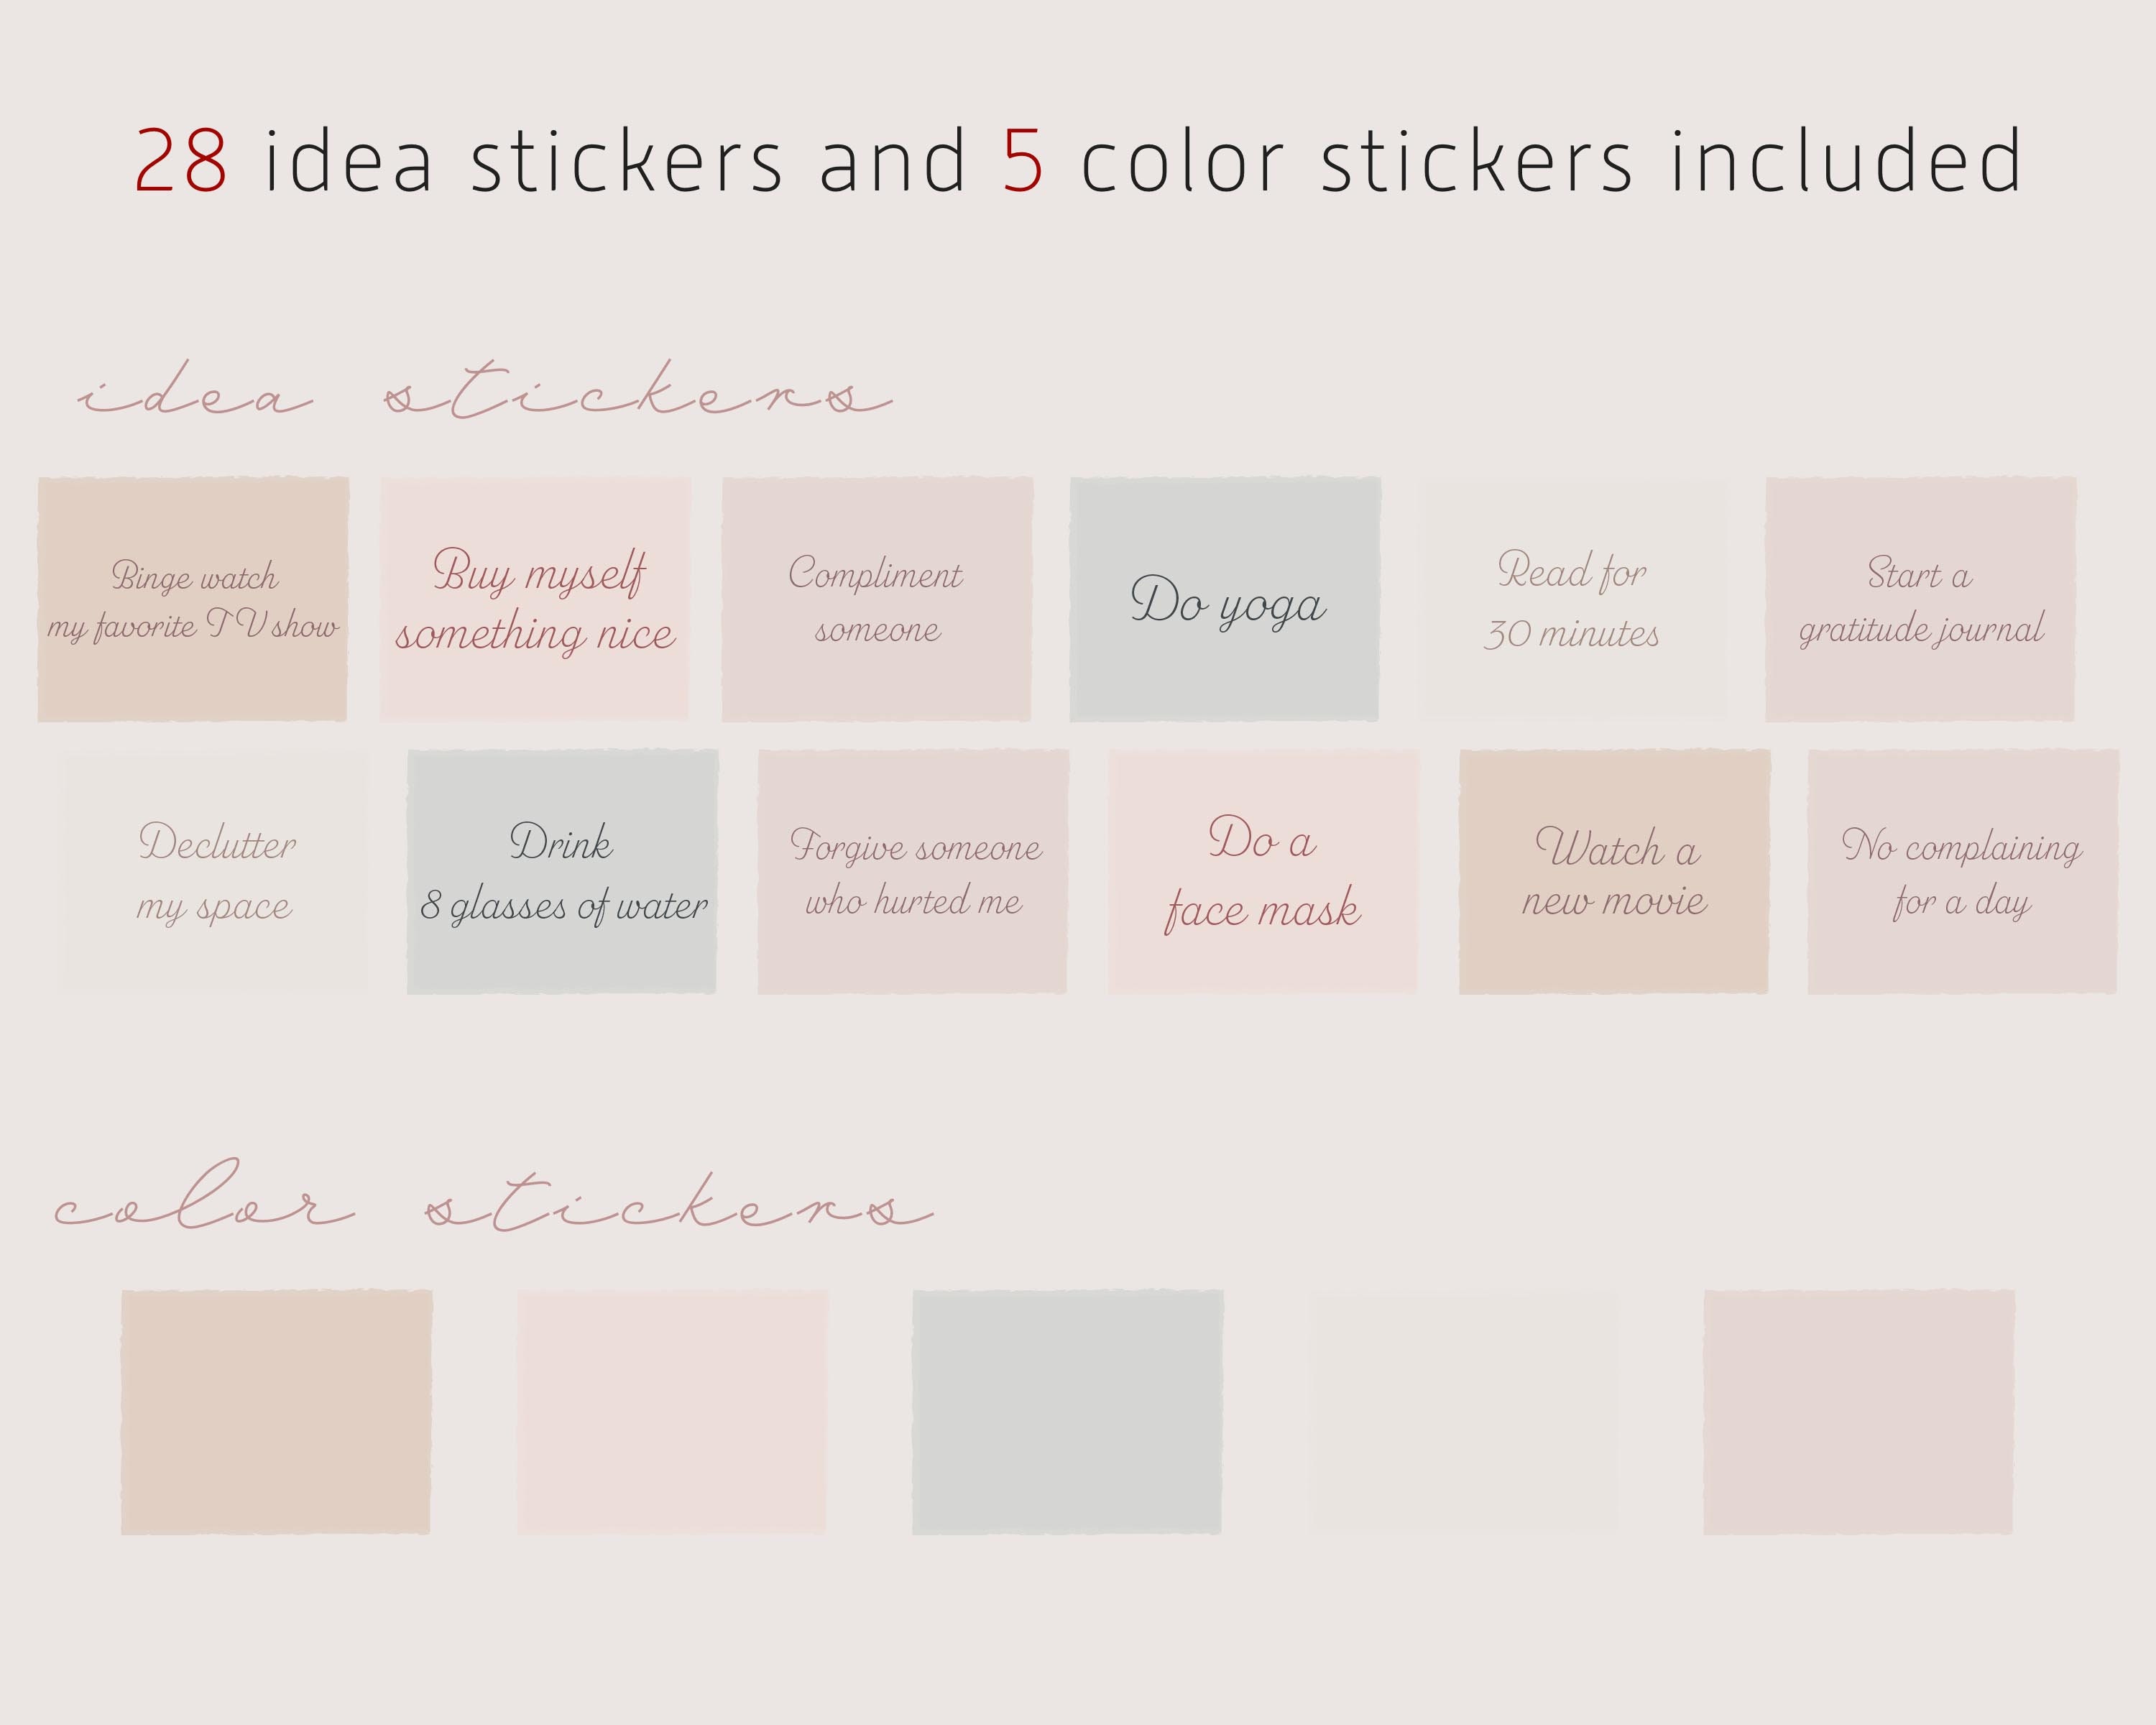The height and width of the screenshot is (1725, 2156).
Task: Click the off-white color sticker
Action: tap(1464, 1412)
